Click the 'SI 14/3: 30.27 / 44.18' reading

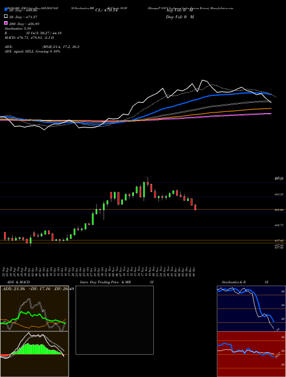44,33
